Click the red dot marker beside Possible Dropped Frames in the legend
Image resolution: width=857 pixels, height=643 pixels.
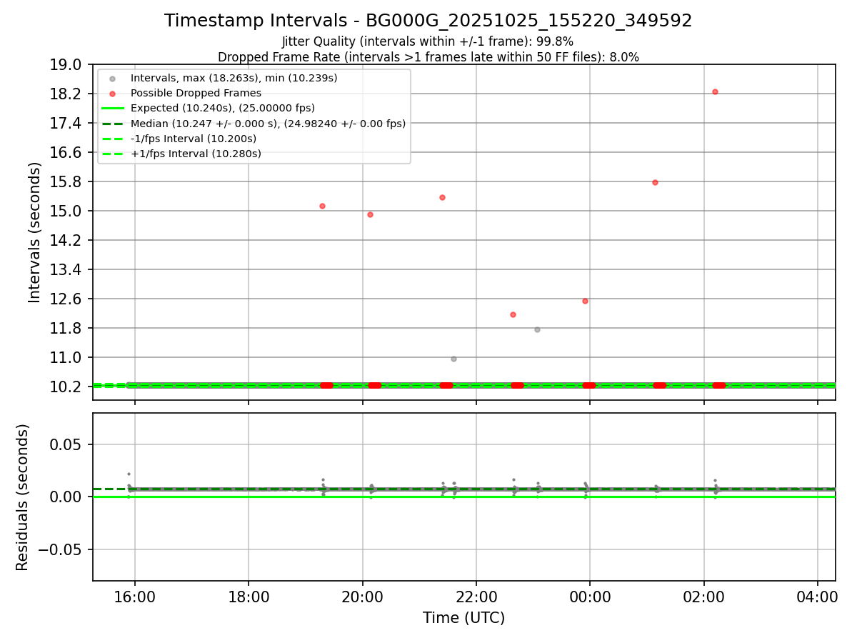click(x=112, y=94)
